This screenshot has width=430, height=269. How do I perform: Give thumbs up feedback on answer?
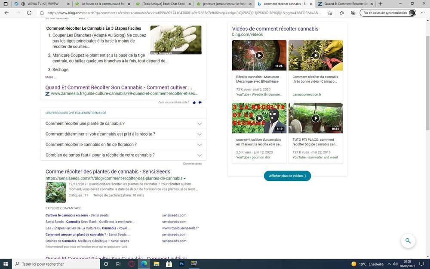[x=194, y=102]
